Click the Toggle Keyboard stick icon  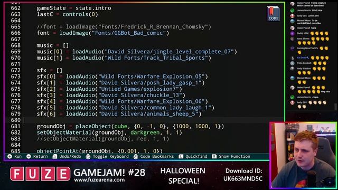coord(88,156)
